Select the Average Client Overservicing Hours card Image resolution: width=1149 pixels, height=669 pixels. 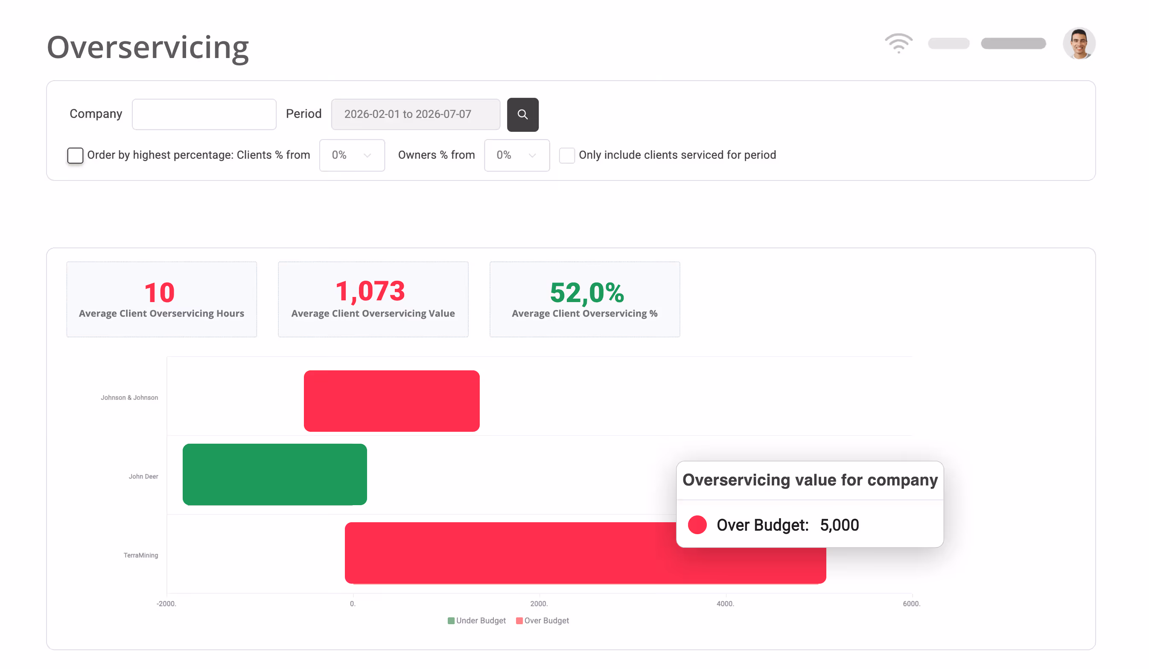(161, 299)
